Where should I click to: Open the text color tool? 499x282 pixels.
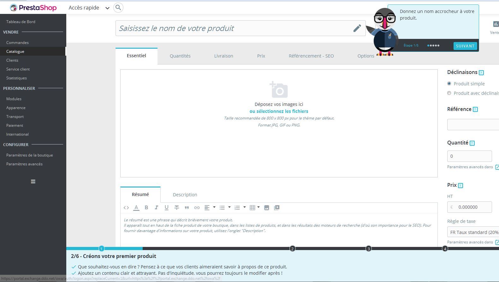coord(136,208)
